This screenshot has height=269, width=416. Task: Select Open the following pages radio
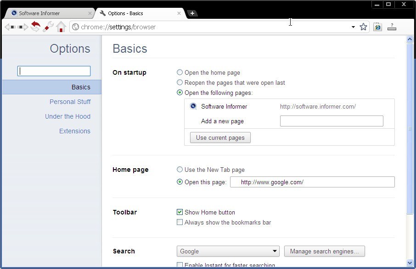coord(180,93)
